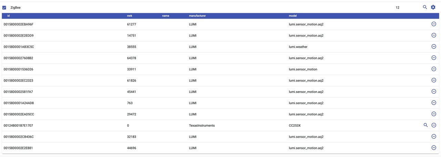This screenshot has height=158, width=441.
Task: Click the ZigBee section title
Action: coord(16,8)
